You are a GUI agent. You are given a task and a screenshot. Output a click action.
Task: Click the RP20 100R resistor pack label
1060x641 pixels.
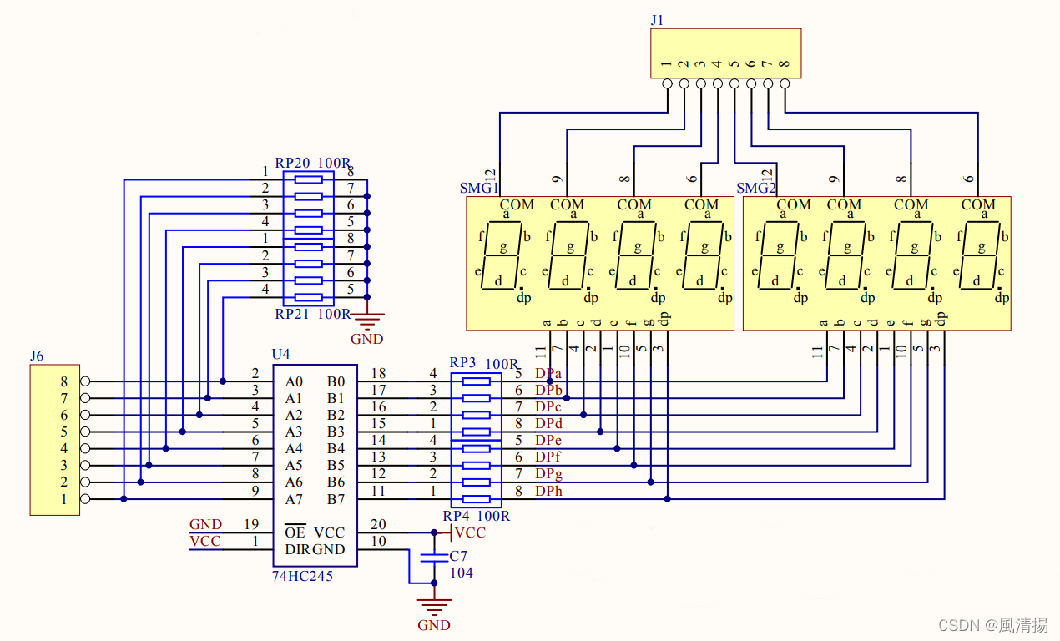pyautogui.click(x=313, y=163)
